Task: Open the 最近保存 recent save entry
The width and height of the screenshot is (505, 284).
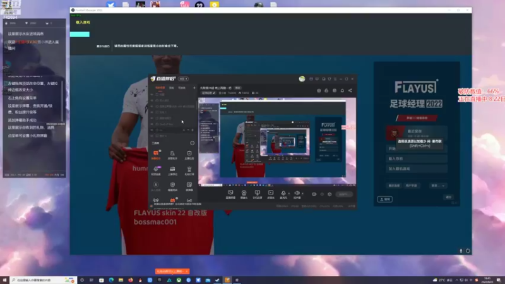Action: tap(417, 133)
